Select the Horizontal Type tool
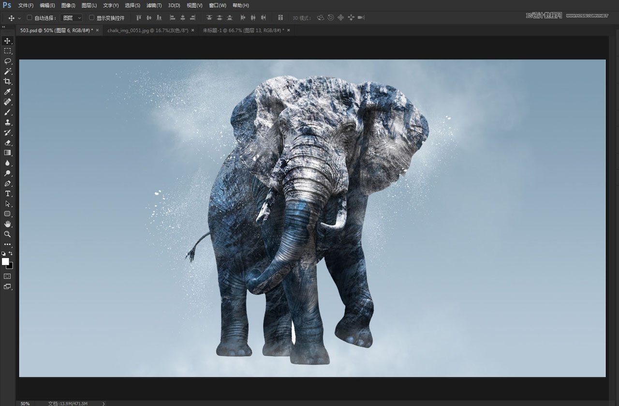Image resolution: width=619 pixels, height=406 pixels. click(x=7, y=194)
